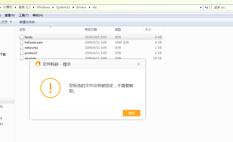
Task: Close the 文件粉碎 dialog with X
Action: point(138,64)
